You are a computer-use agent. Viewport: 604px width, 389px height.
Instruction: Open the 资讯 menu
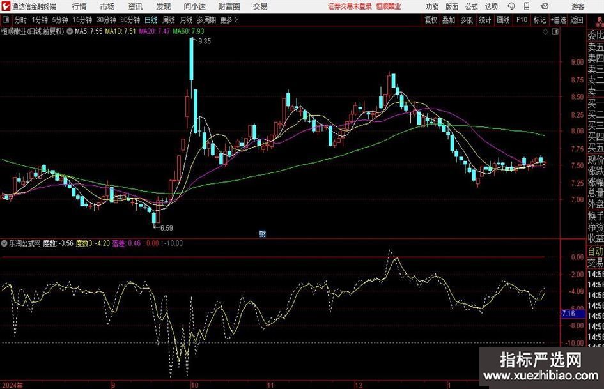tap(136, 6)
